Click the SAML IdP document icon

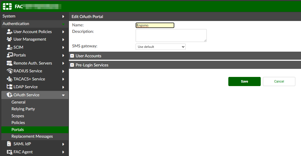9,144
